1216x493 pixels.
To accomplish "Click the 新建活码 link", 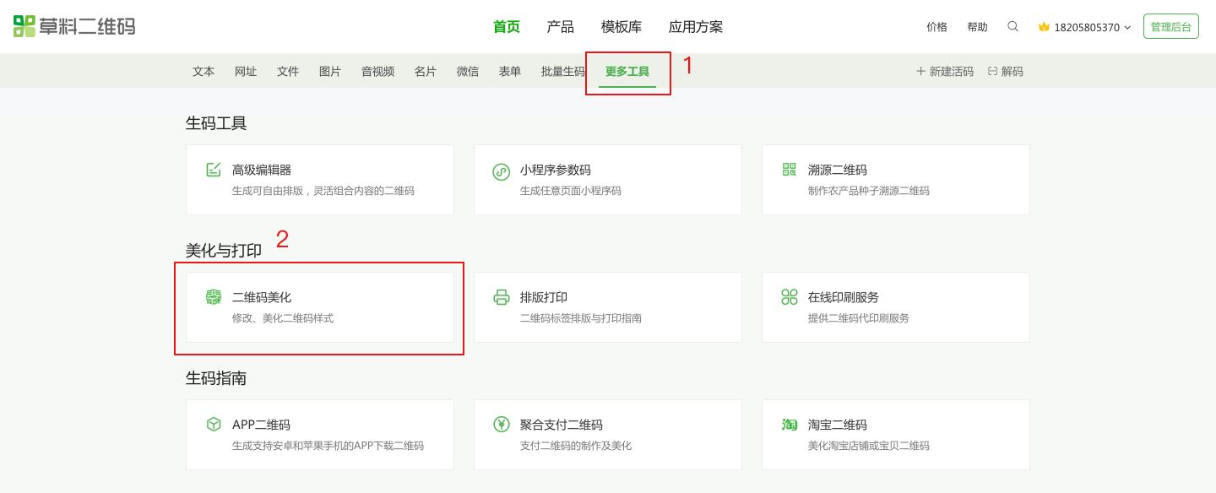I will point(945,72).
